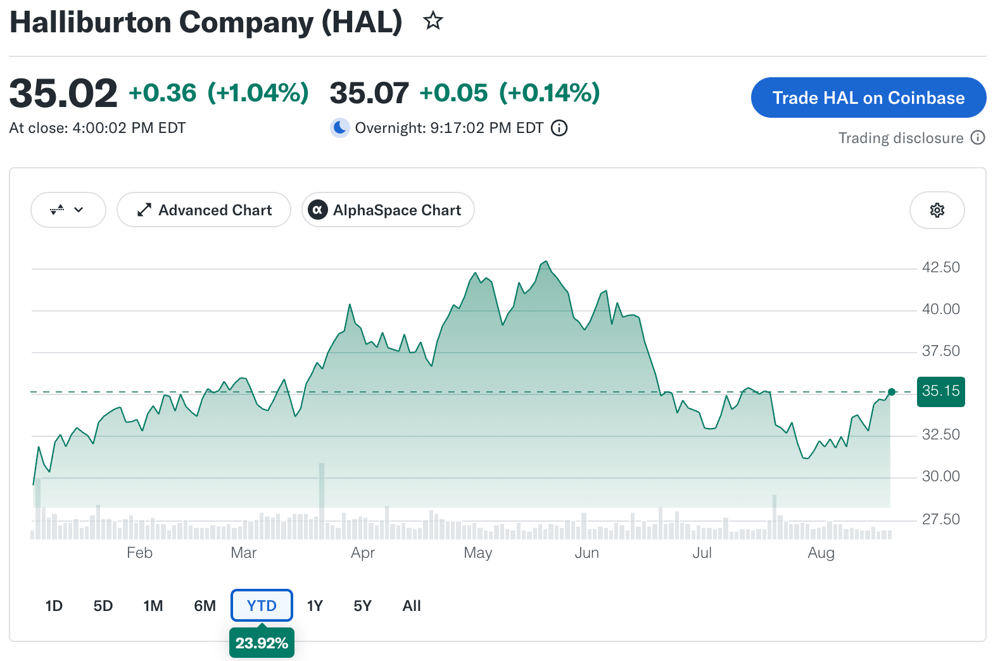Click the current price dot on chart line
Viewport: 993px width, 661px height.
pyautogui.click(x=892, y=392)
